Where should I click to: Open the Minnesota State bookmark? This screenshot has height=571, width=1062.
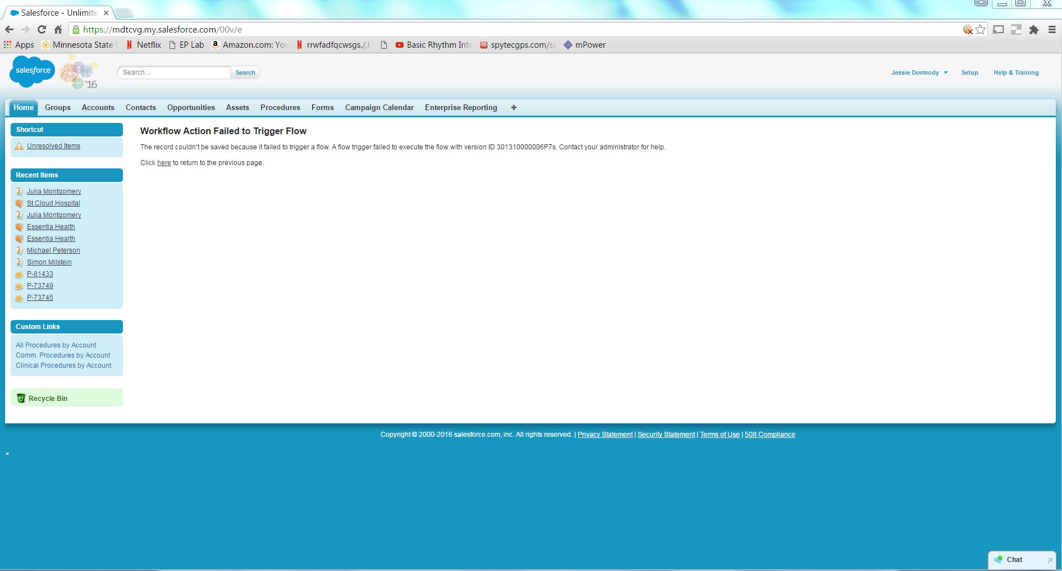[79, 45]
